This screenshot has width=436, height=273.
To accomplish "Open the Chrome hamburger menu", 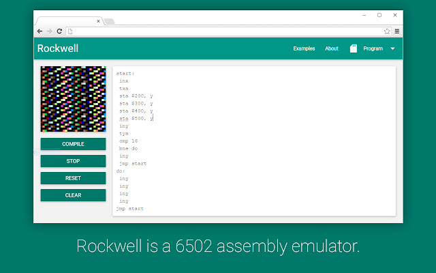I will [x=397, y=31].
